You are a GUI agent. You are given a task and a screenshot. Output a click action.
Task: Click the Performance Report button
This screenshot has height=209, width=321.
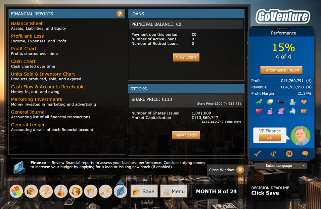coord(281,70)
